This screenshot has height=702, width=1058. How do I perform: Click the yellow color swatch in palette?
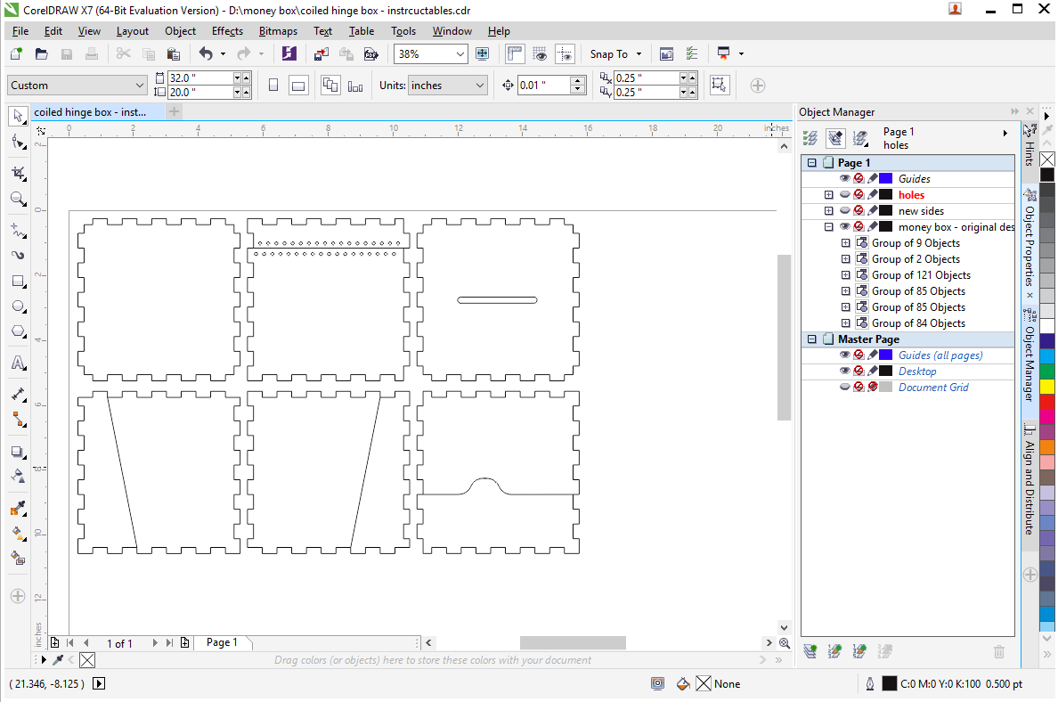[1047, 386]
